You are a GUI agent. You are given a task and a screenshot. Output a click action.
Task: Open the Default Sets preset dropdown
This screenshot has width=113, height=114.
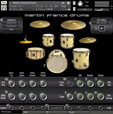tap(11, 23)
